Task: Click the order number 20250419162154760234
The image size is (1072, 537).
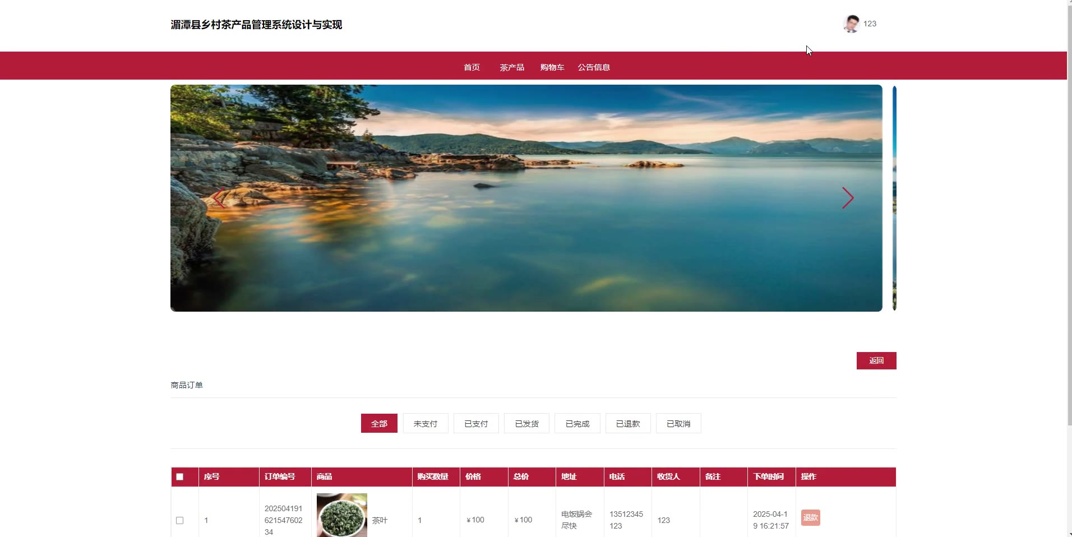Action: pyautogui.click(x=283, y=520)
